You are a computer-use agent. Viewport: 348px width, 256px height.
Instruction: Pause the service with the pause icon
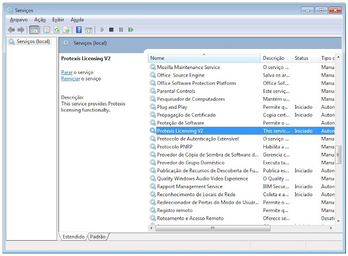[121, 30]
